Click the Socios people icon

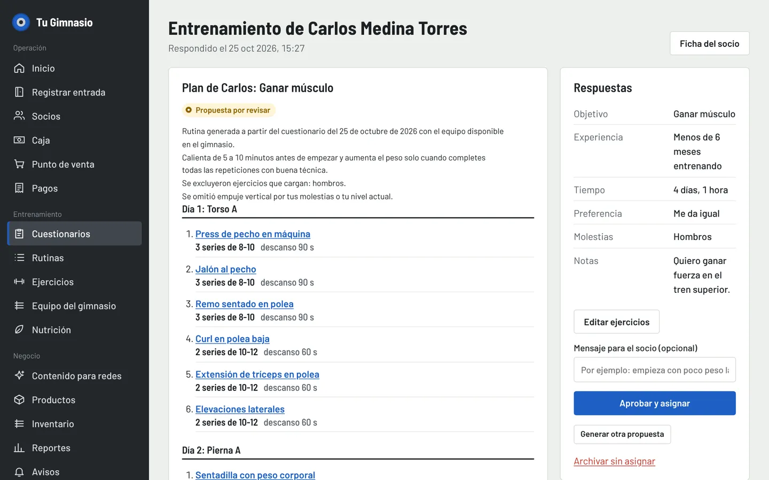click(19, 116)
